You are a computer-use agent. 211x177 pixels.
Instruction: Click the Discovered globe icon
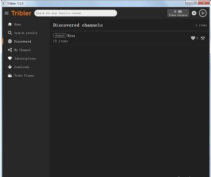click(x=10, y=41)
